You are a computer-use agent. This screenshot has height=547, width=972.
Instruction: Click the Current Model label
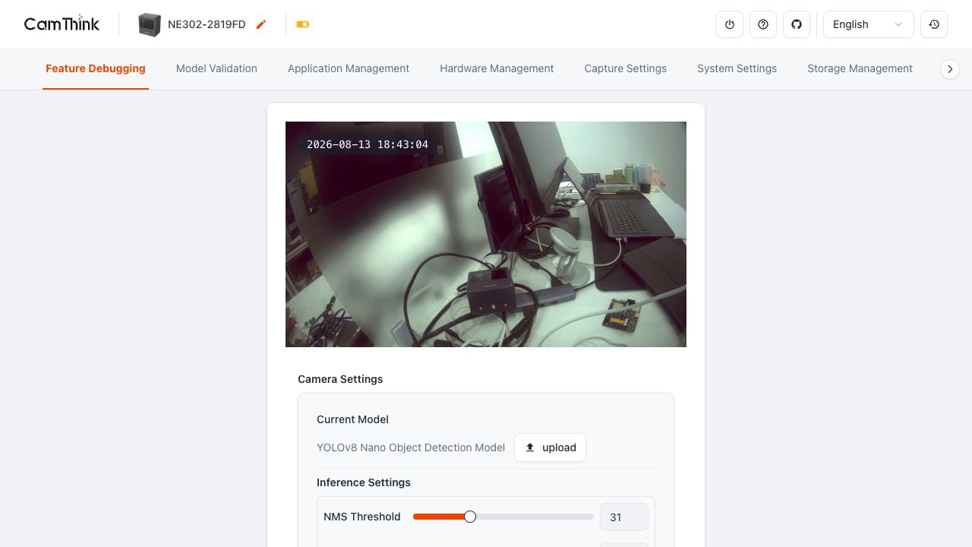pos(352,419)
